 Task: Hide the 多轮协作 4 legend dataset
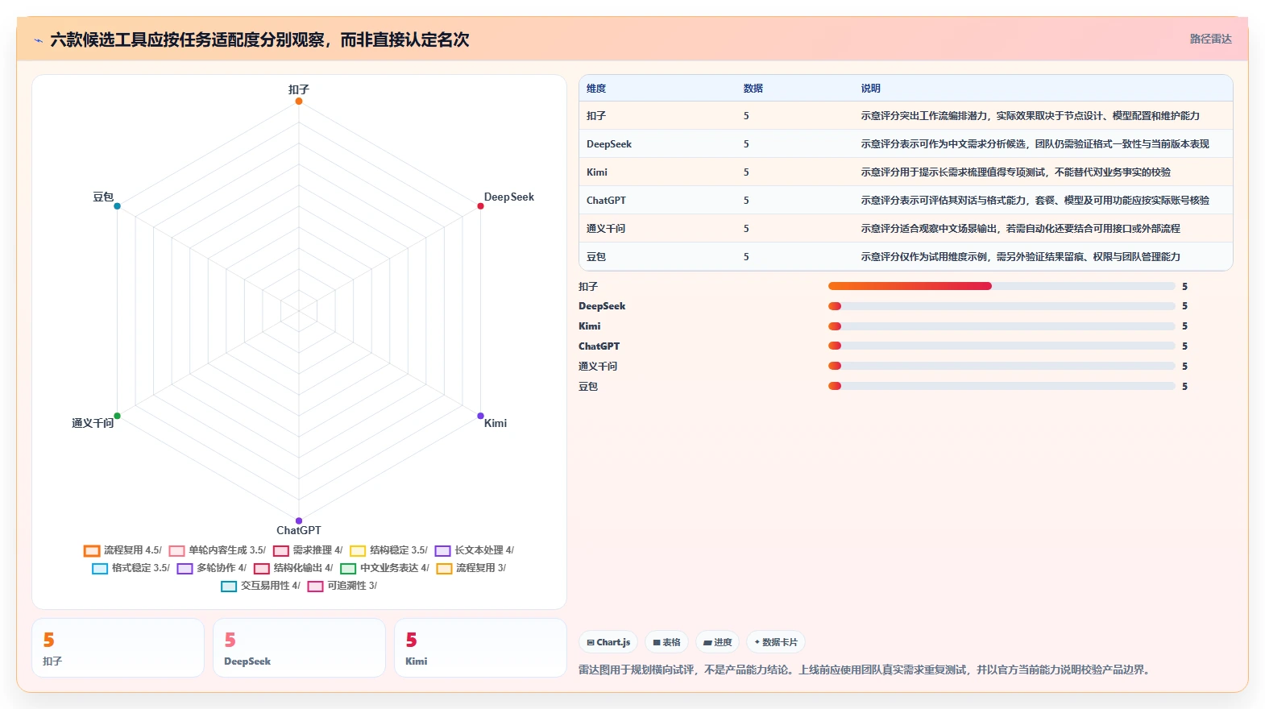(x=211, y=568)
